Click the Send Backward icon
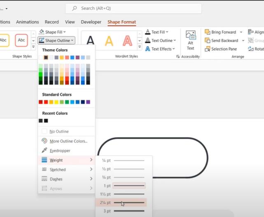 click(207, 40)
